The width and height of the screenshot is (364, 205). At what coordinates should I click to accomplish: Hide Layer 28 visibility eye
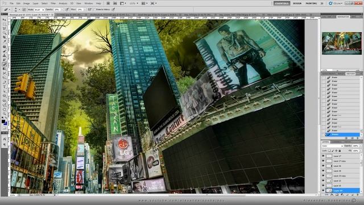323,171
